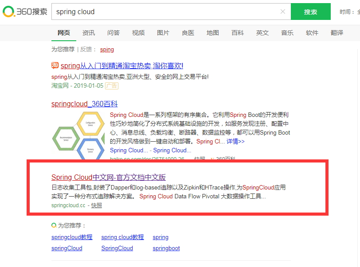Open Spring Cloud中文网-官方文档中文版 result
360x267 pixels.
[109, 177]
